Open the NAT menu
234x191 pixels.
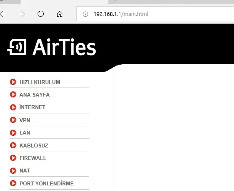[25, 171]
